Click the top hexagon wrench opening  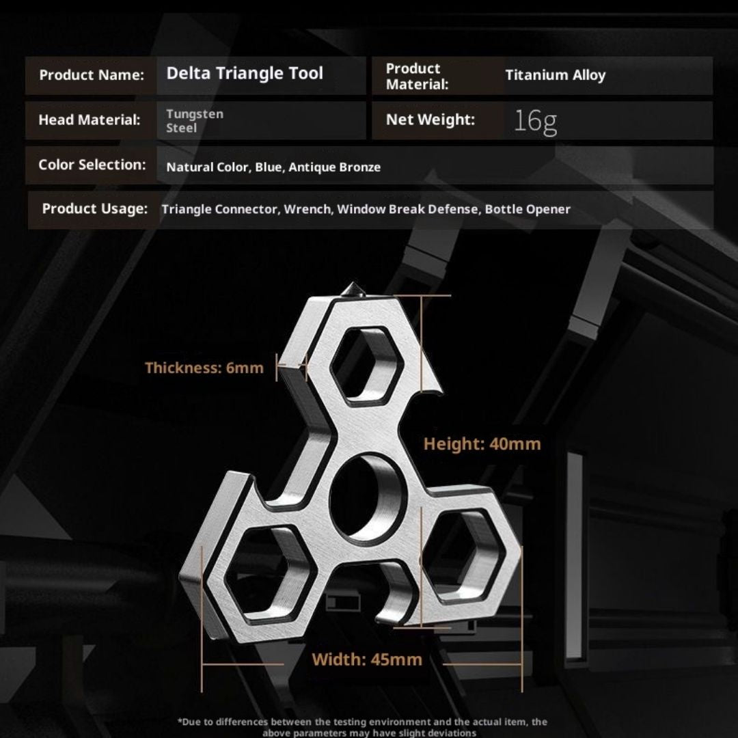click(364, 366)
